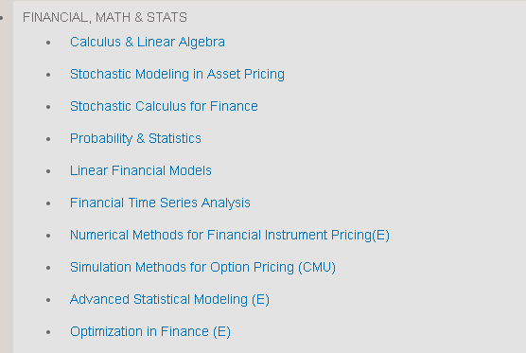
Task: Click the bullet beside Optimization in Finance (E)
Action: coord(48,332)
